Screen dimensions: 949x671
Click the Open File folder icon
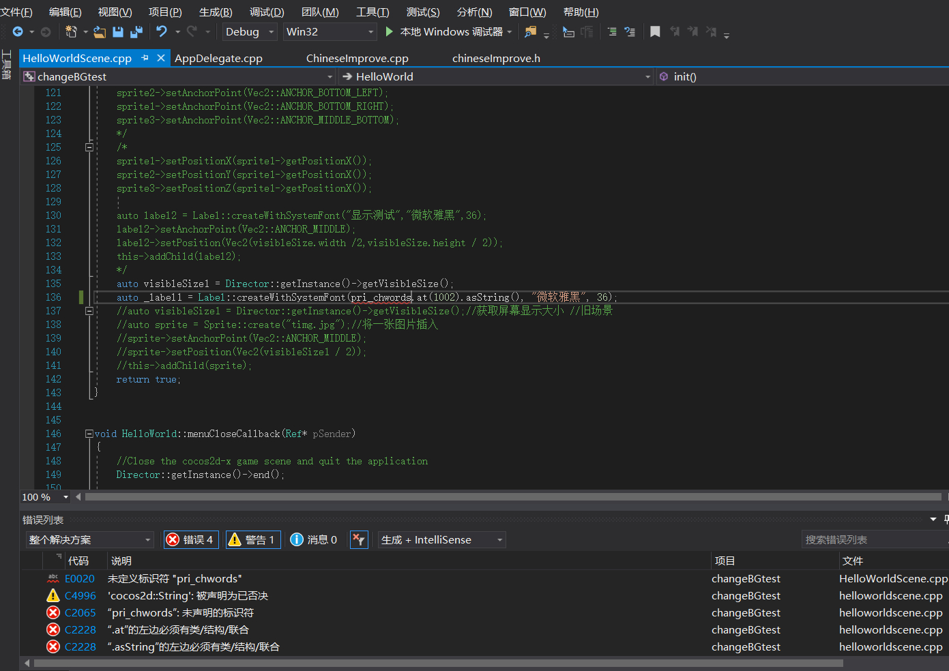pyautogui.click(x=100, y=32)
